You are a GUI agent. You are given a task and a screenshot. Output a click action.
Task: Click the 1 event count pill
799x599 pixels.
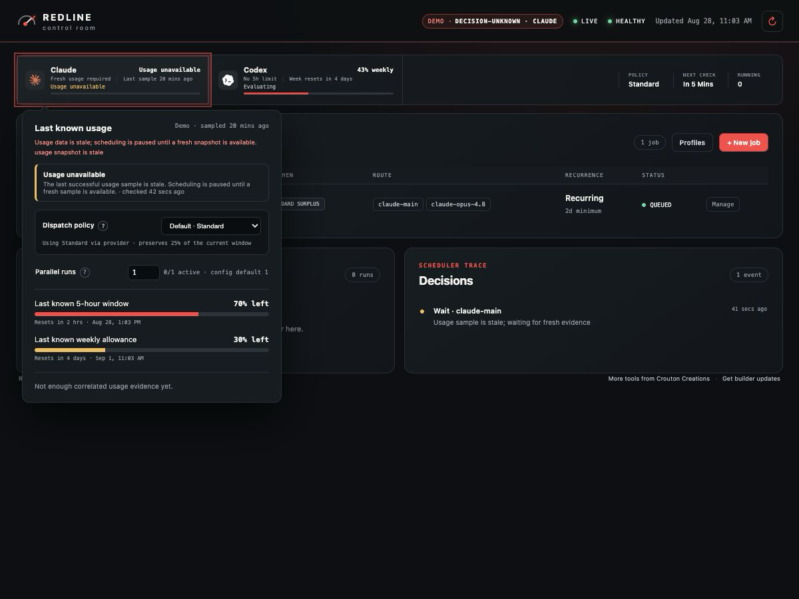pyautogui.click(x=749, y=275)
